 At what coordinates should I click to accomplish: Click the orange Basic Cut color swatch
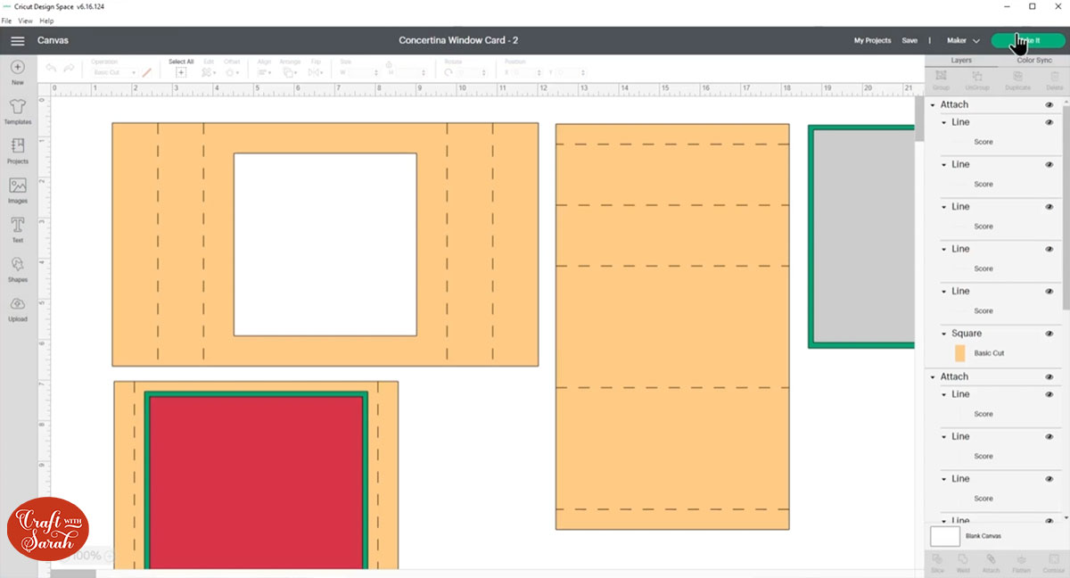coord(959,353)
